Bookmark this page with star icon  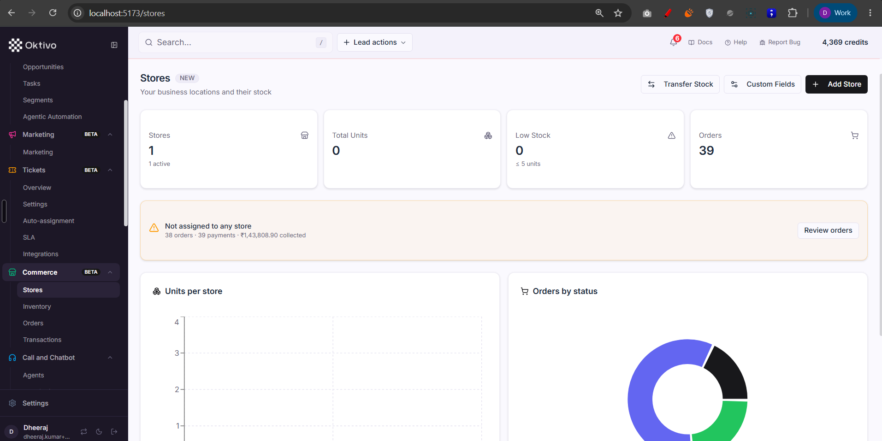click(x=618, y=13)
